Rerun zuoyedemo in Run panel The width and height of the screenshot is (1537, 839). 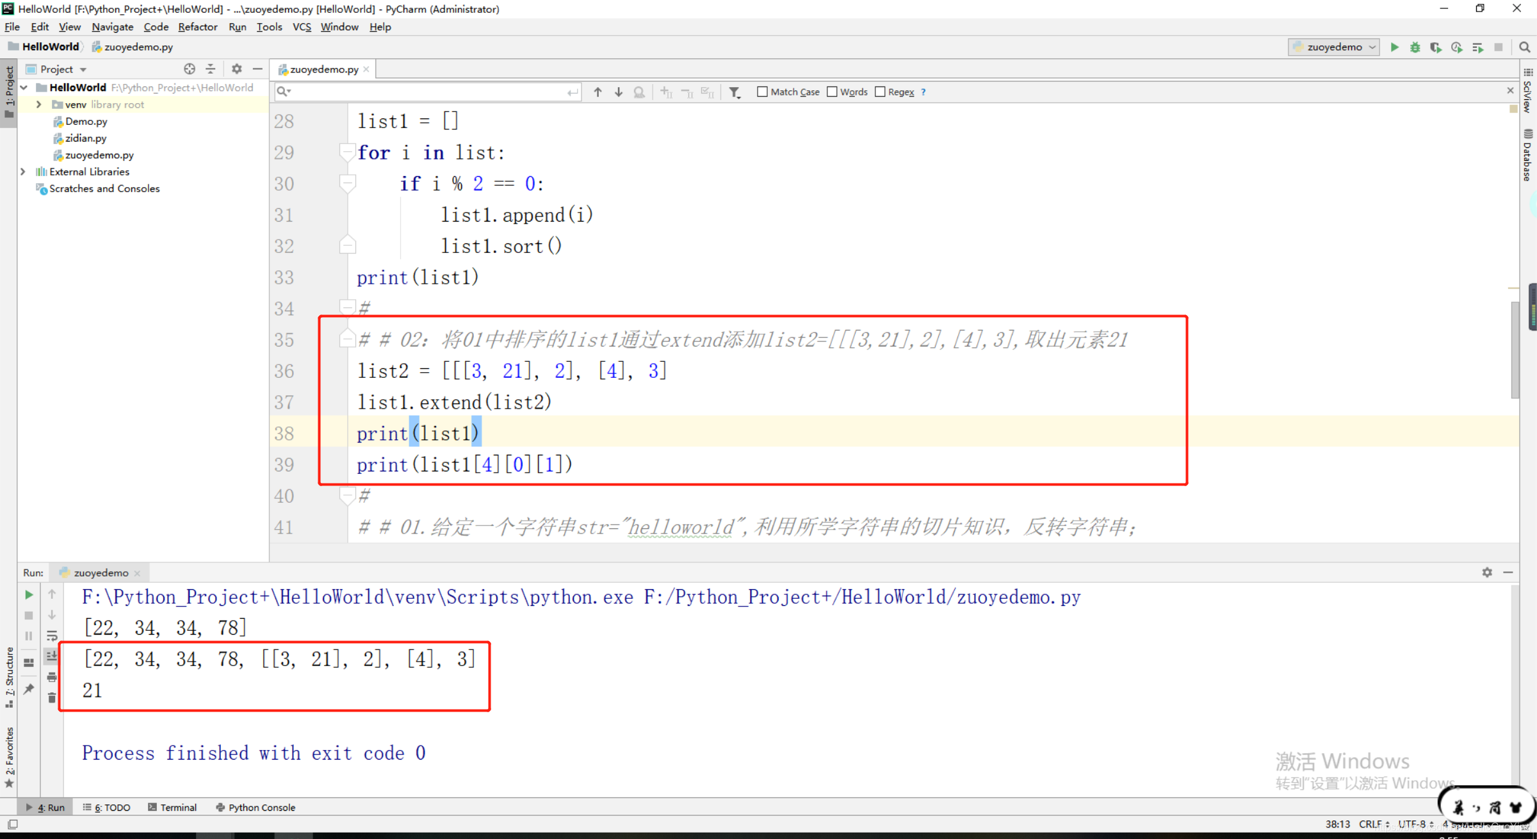point(29,595)
